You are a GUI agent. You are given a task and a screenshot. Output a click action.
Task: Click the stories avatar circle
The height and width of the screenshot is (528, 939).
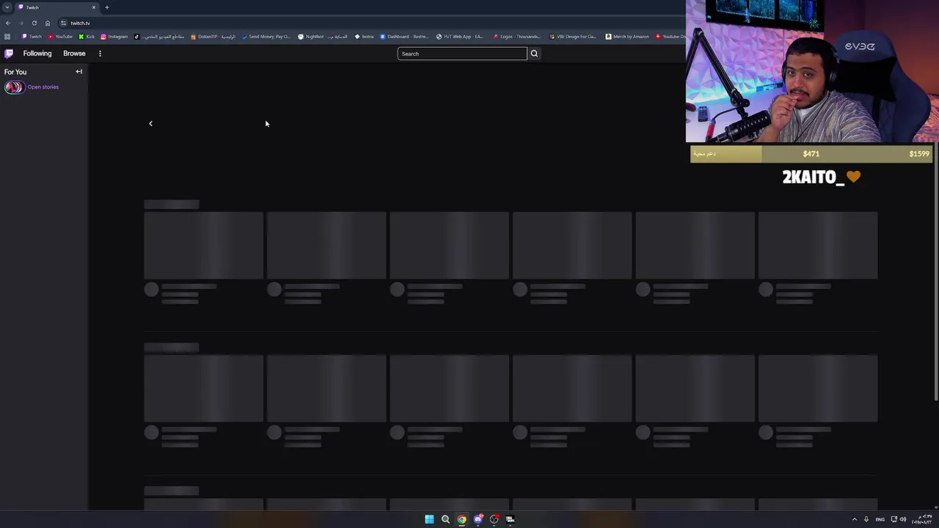[13, 87]
